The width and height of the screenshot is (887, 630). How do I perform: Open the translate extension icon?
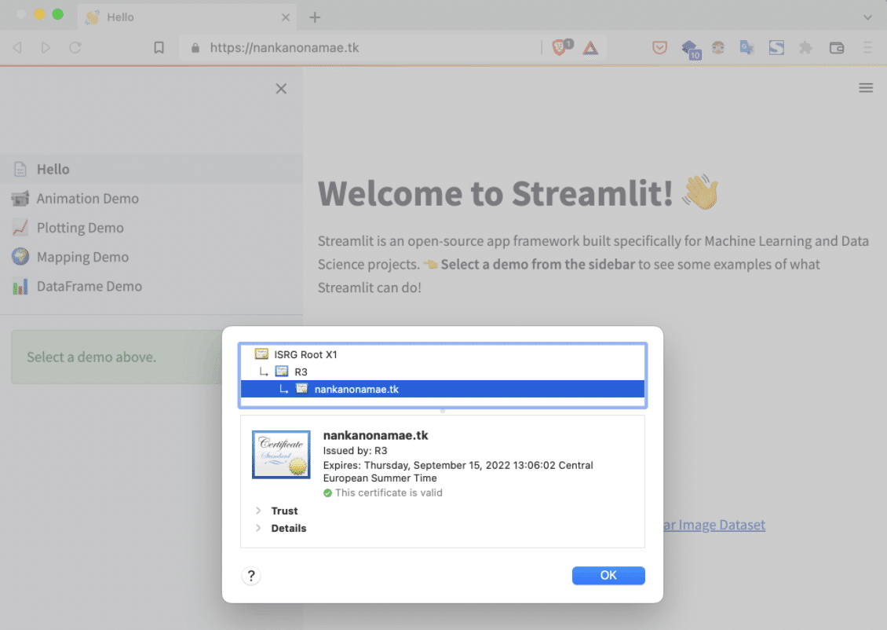point(746,48)
